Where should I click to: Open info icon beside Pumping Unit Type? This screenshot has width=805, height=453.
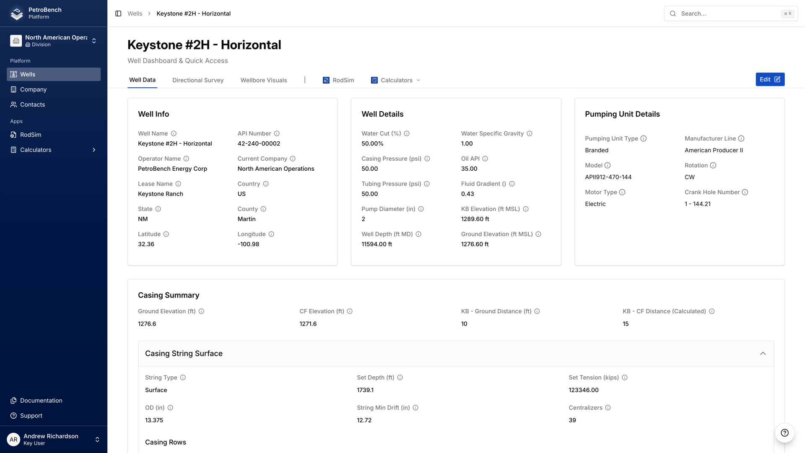pyautogui.click(x=644, y=138)
